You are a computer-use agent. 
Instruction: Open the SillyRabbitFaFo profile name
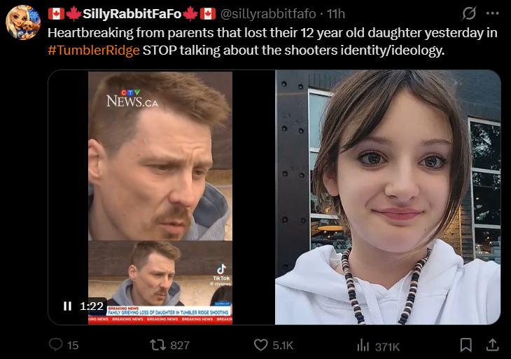click(132, 14)
